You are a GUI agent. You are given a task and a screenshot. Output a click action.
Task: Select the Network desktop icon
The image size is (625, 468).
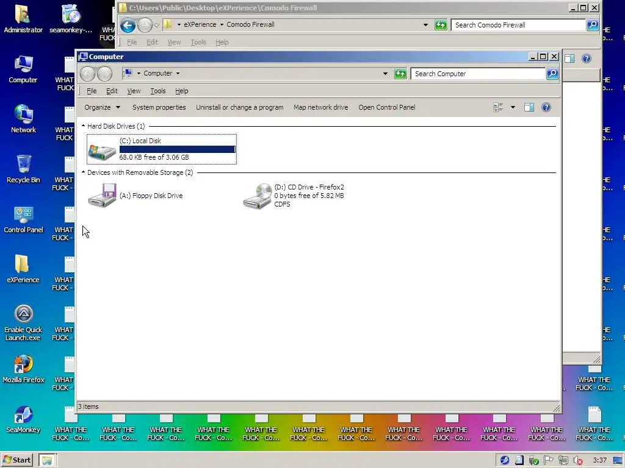coord(23,119)
